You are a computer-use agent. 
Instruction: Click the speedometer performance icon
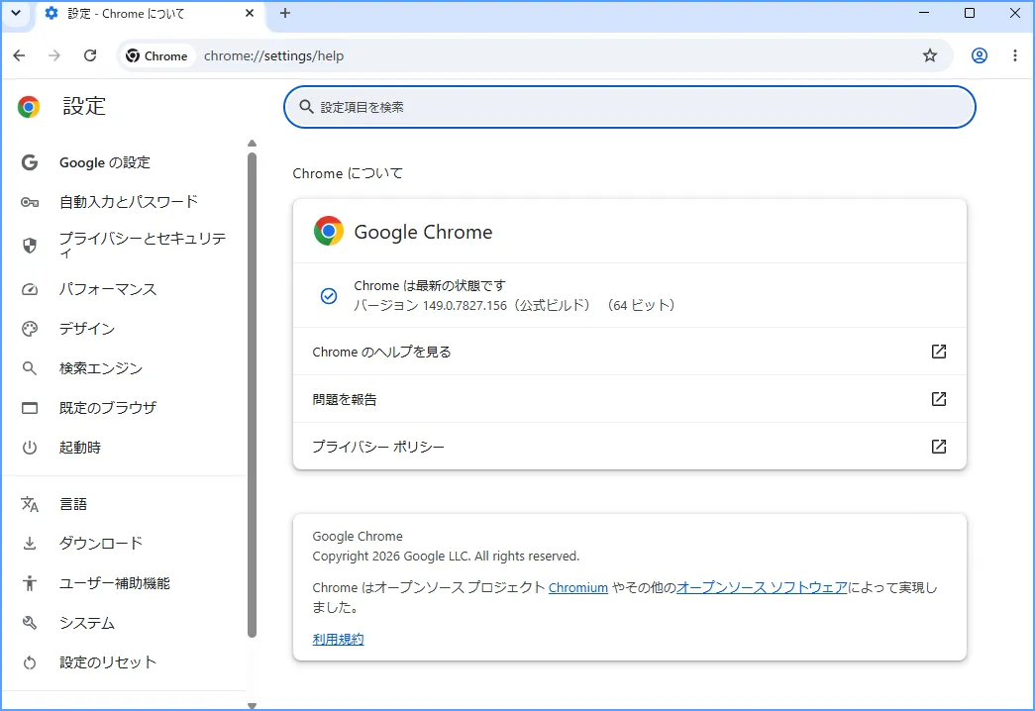(30, 289)
